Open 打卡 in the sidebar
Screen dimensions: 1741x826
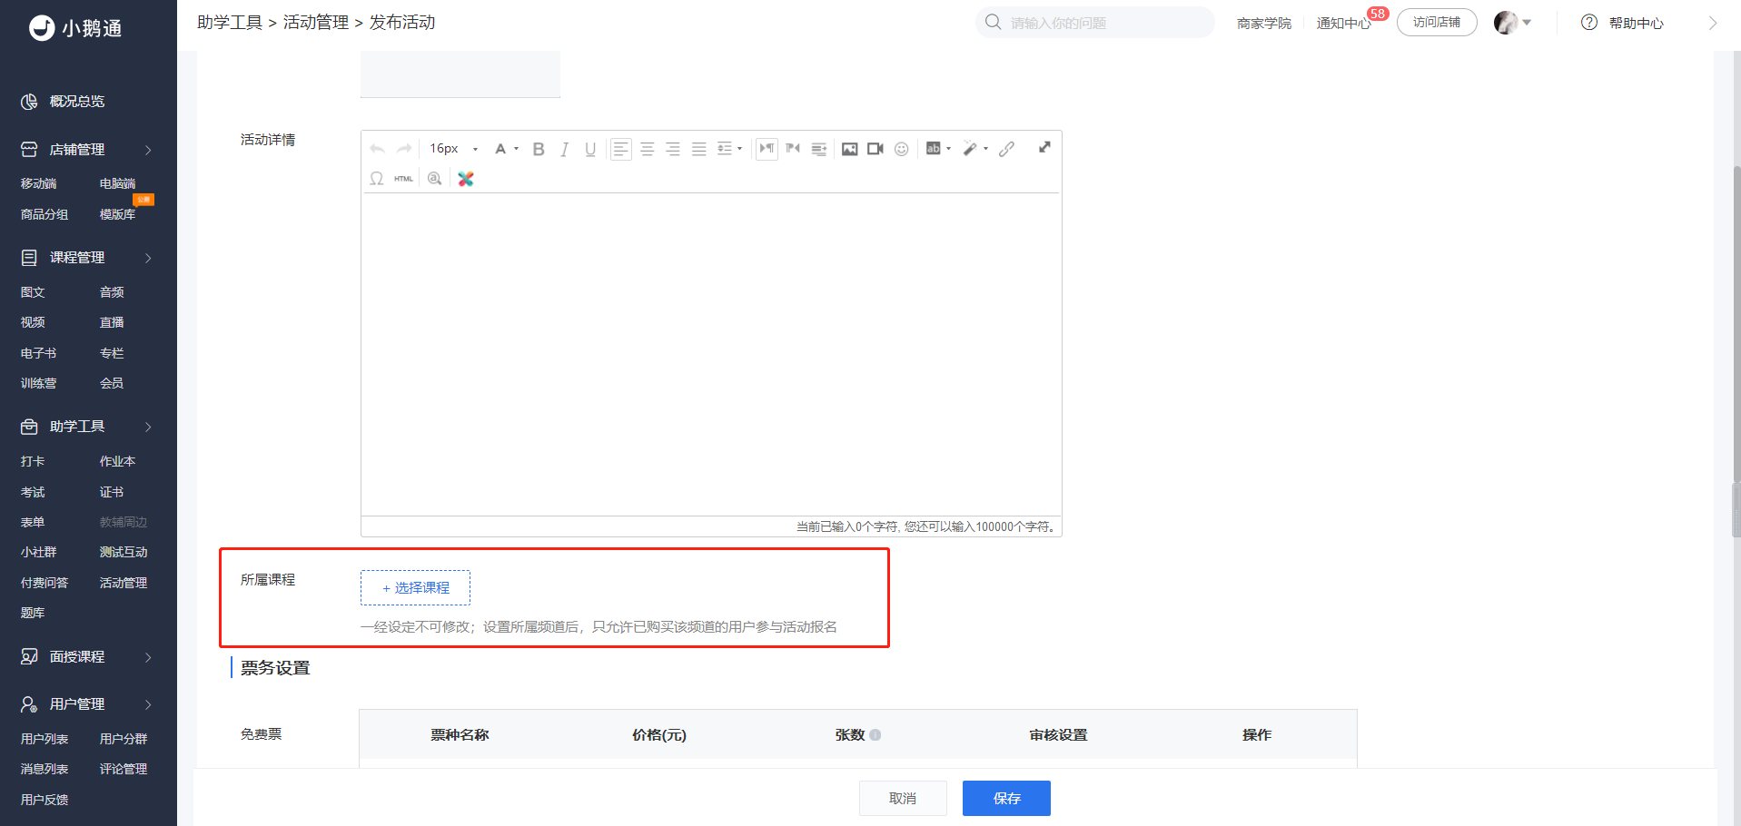pyautogui.click(x=33, y=461)
